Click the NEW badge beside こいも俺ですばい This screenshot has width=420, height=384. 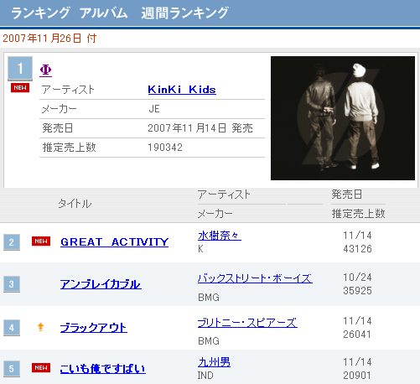click(41, 368)
